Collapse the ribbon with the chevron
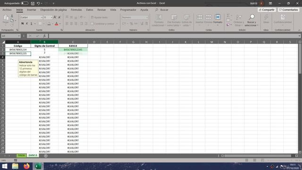 pyautogui.click(x=299, y=30)
